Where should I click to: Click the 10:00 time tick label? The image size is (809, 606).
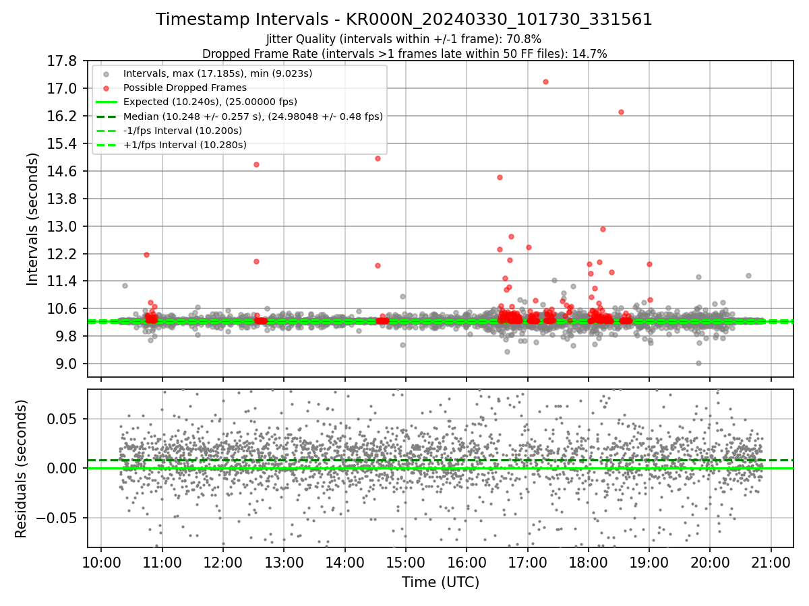[101, 562]
